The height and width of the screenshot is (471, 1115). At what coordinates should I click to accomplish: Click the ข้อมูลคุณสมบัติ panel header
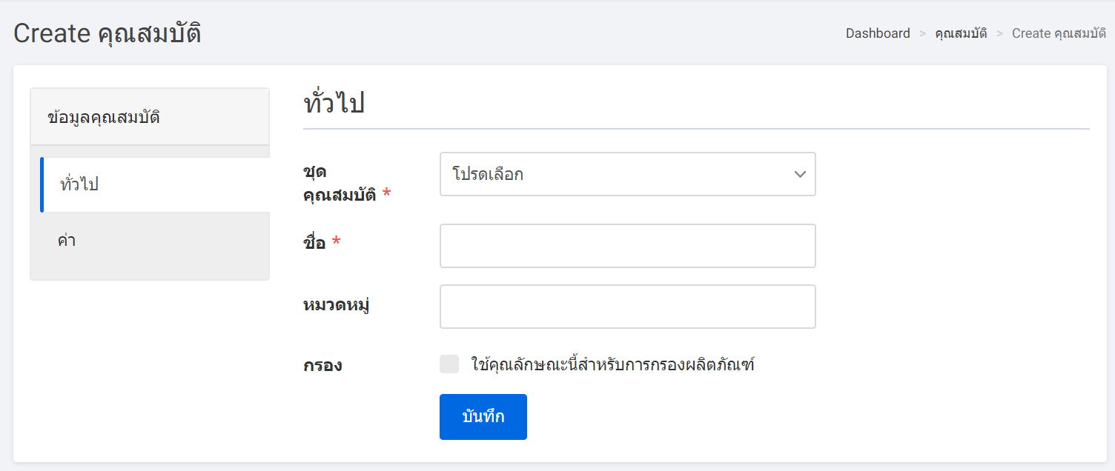150,117
